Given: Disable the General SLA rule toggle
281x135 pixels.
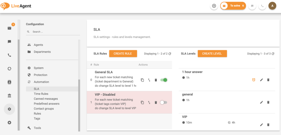Looking at the screenshot, I should (164, 80).
